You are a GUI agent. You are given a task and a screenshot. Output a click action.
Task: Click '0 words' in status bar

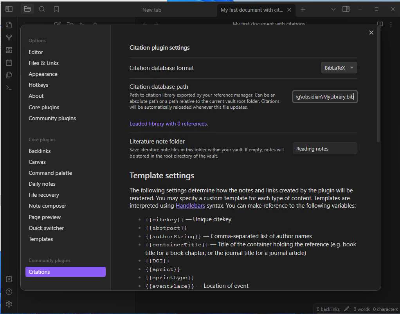tap(362, 309)
